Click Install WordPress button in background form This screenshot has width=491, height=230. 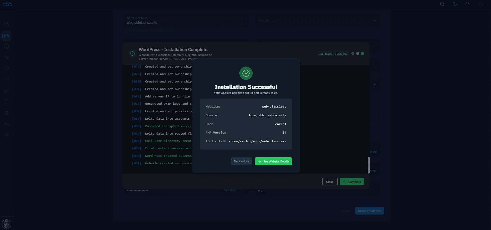tap(369, 211)
